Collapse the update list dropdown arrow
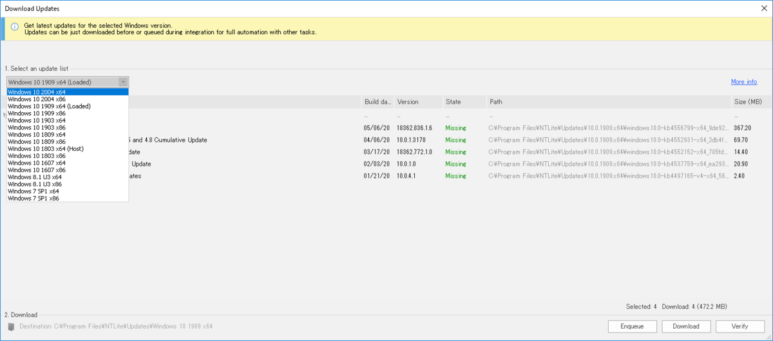 (x=123, y=82)
